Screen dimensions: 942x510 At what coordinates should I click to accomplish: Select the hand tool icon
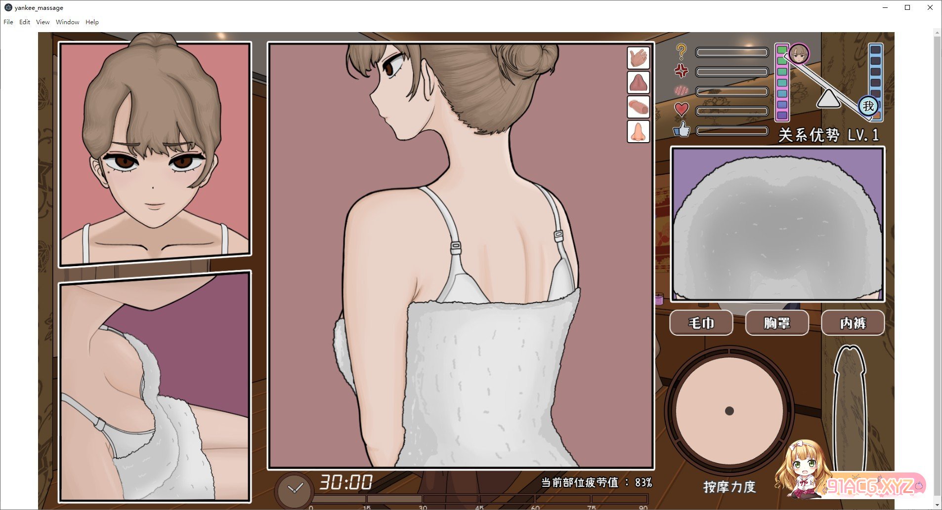(638, 58)
